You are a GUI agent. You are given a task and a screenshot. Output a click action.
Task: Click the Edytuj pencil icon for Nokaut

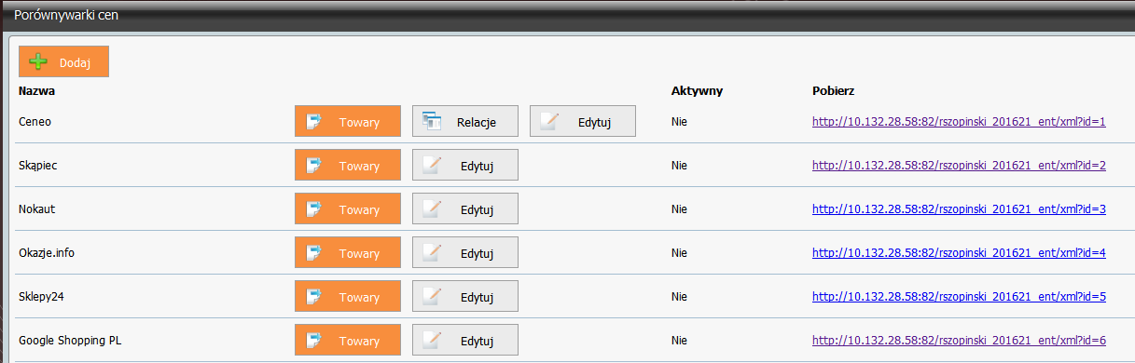coord(432,208)
